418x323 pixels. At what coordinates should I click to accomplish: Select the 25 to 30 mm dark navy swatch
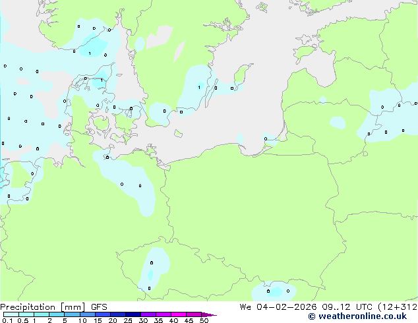coord(133,314)
